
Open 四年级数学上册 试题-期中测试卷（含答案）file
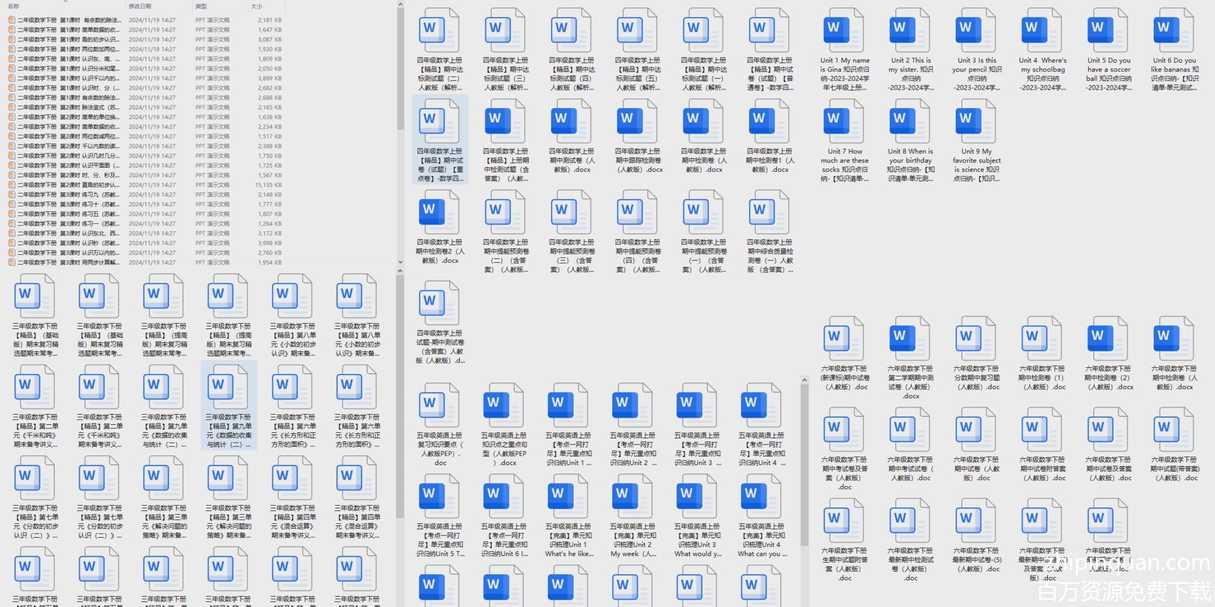click(440, 323)
